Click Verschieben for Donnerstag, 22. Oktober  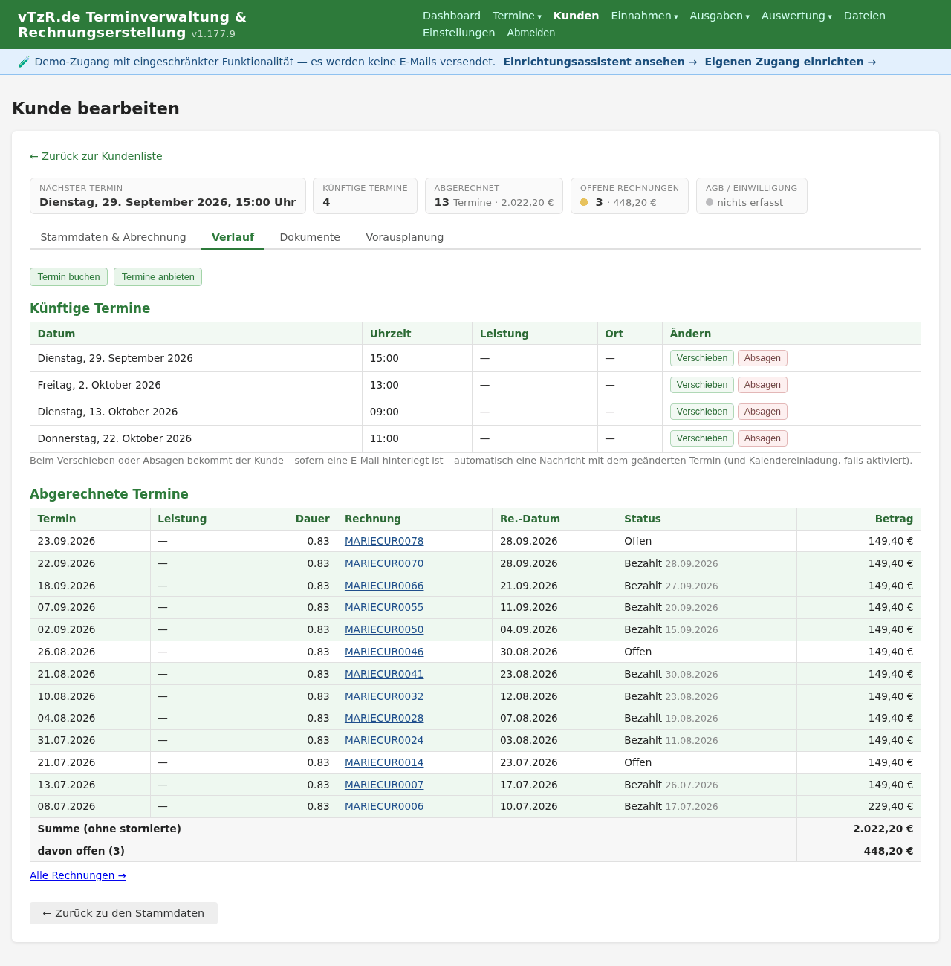(x=702, y=438)
